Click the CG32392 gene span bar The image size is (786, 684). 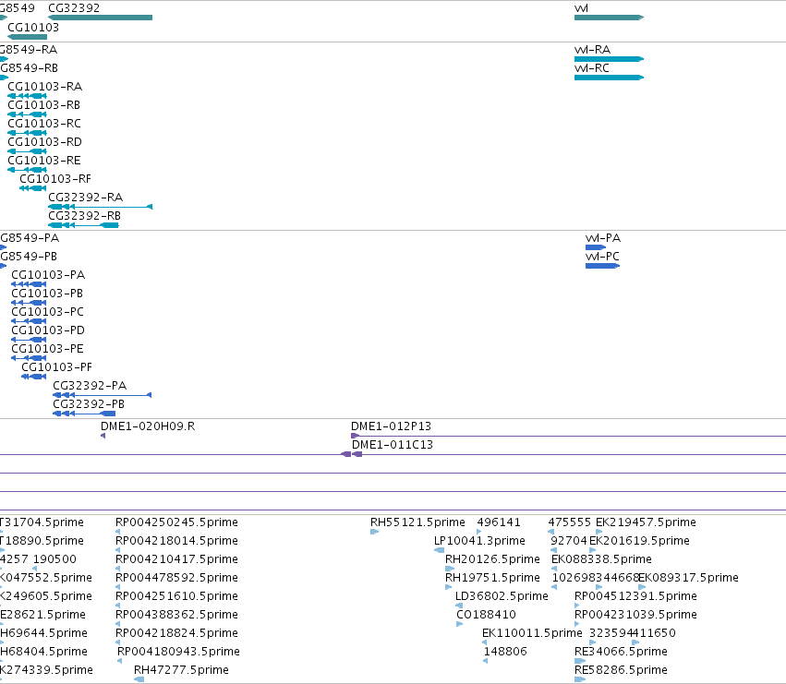coord(101,18)
